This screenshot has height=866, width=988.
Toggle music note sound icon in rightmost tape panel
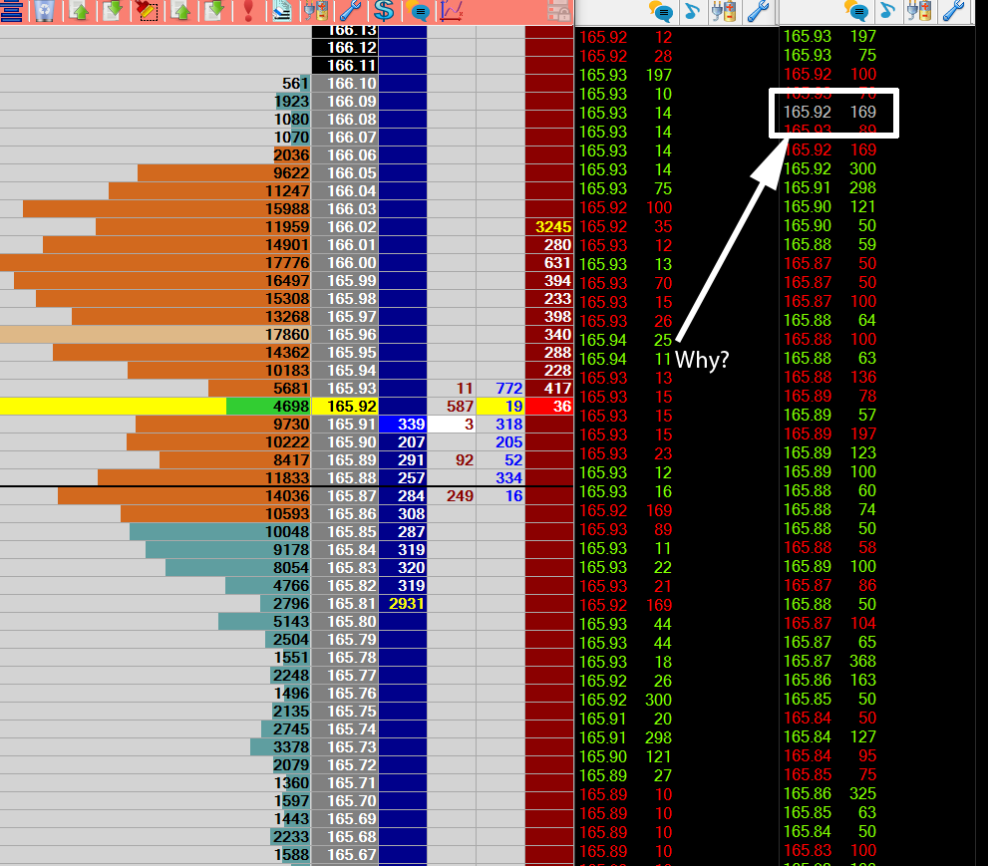coord(887,11)
